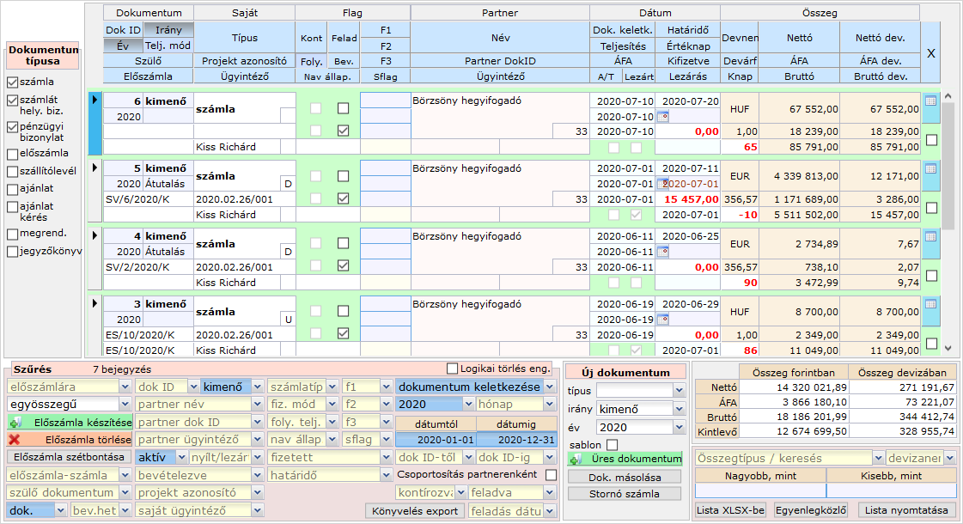Click the grid icon on document 5 row
Image resolution: width=963 pixels, height=524 pixels.
931,168
